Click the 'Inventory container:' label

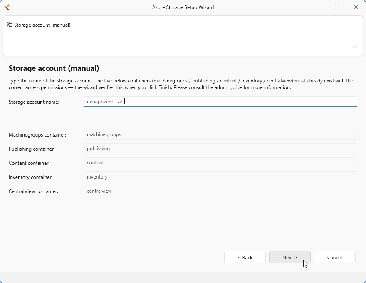tap(31, 177)
